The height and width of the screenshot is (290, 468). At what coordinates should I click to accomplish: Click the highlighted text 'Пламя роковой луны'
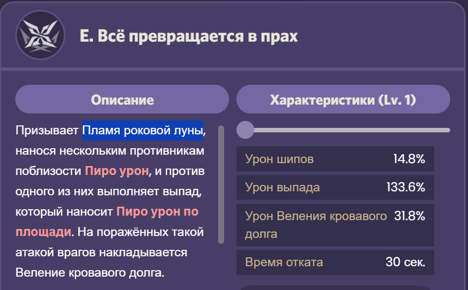(142, 131)
